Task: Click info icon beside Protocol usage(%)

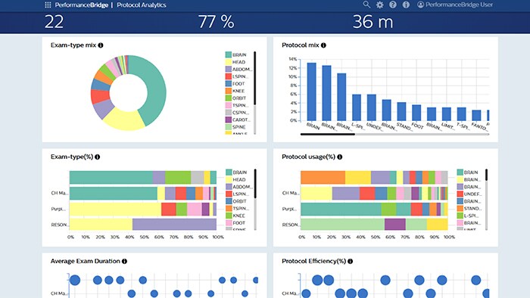Action: (340, 157)
